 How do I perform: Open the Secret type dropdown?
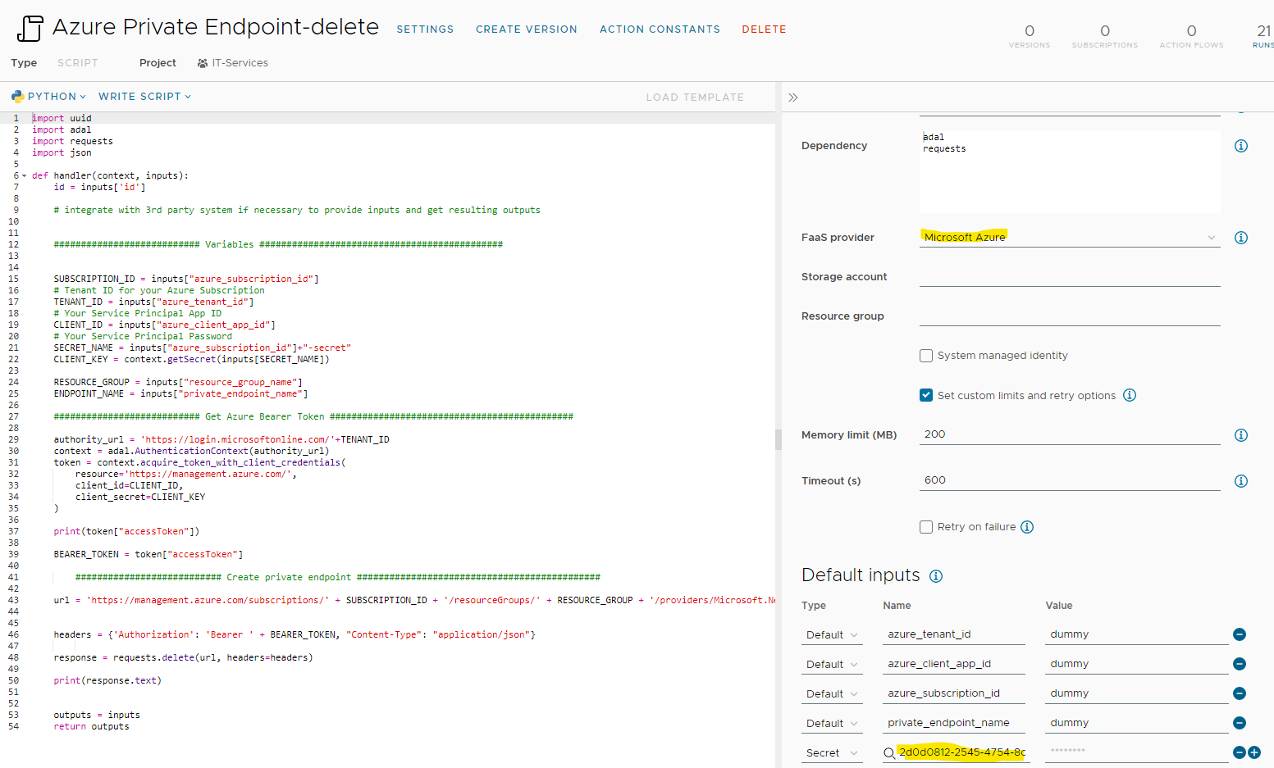point(832,753)
